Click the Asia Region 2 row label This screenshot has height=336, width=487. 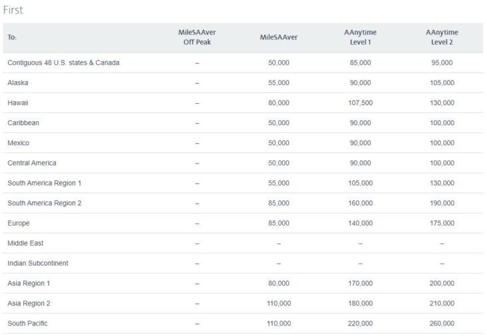coord(29,303)
